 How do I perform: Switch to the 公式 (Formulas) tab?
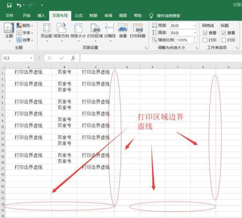coord(79,16)
